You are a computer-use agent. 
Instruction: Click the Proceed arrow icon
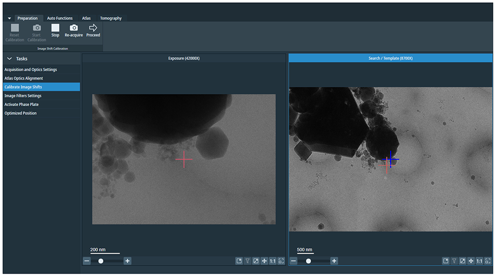[93, 28]
